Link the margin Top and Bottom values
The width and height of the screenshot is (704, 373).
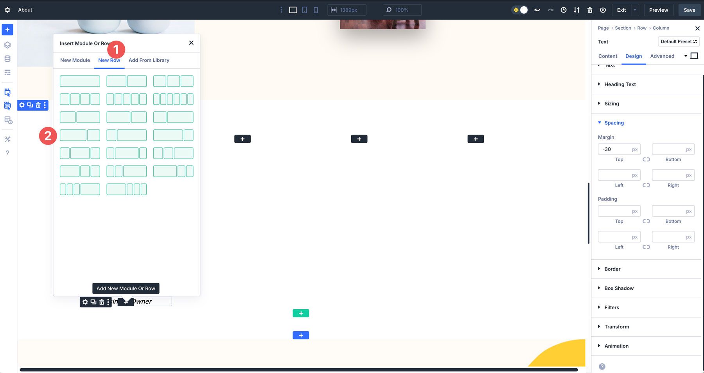[646, 159]
